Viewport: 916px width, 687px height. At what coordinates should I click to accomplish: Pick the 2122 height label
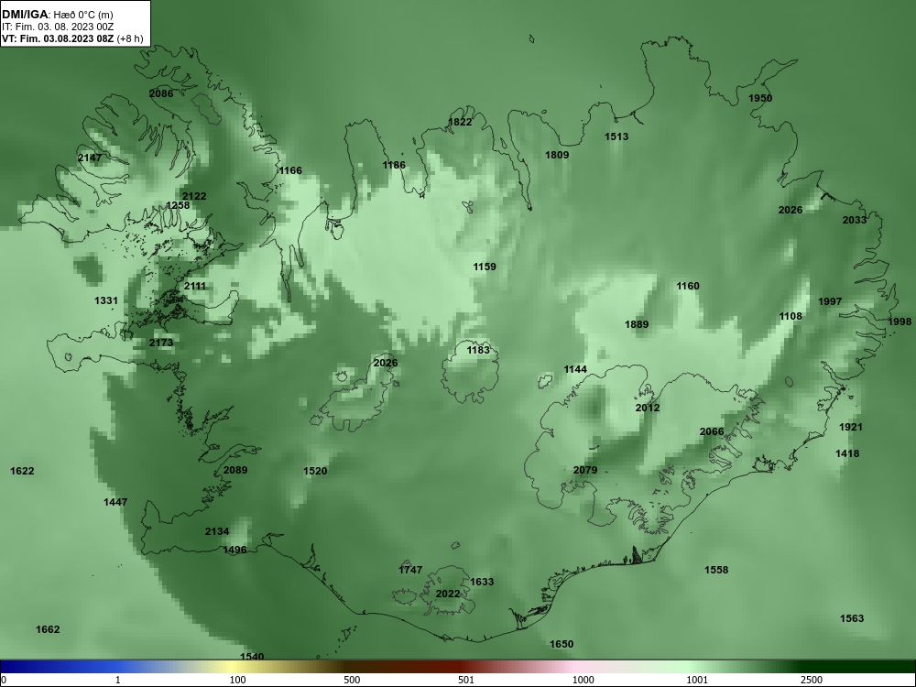(x=194, y=196)
